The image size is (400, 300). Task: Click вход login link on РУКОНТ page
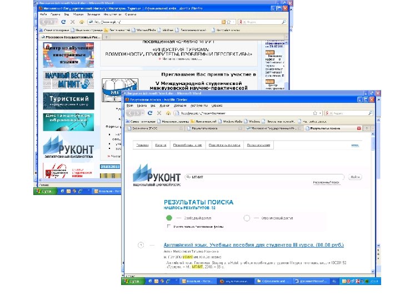355,145
